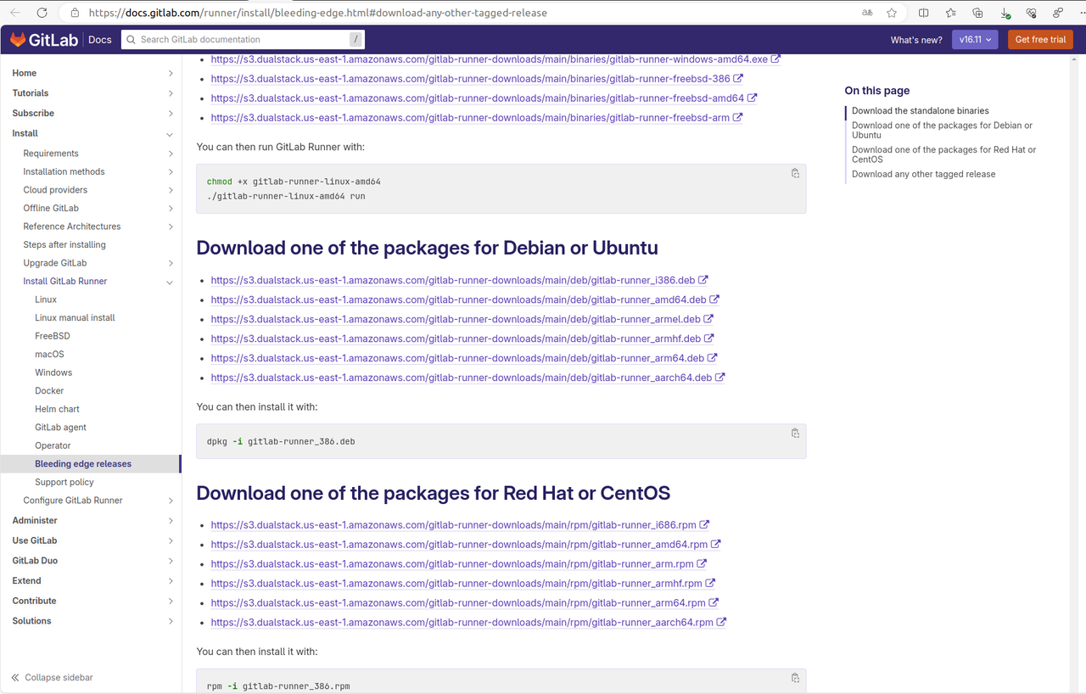The width and height of the screenshot is (1086, 694).
Task: Open the browser downloads icon
Action: (1005, 13)
